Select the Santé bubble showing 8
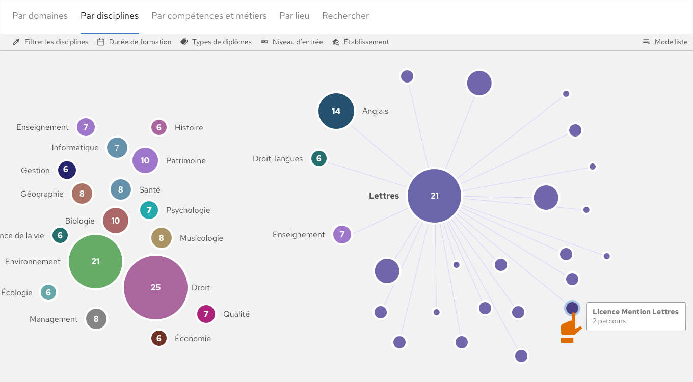The height and width of the screenshot is (382, 693). pos(121,189)
